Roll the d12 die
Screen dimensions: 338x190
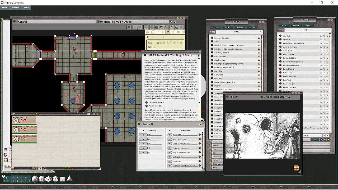[x=42, y=179]
